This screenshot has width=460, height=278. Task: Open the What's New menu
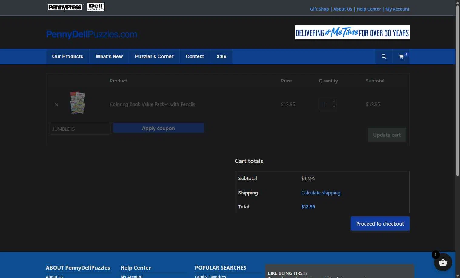(x=109, y=56)
